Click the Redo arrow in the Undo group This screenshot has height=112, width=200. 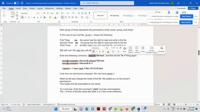4,16
